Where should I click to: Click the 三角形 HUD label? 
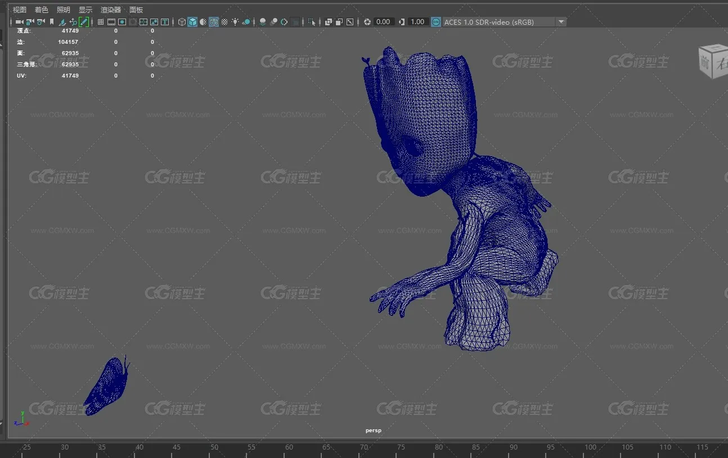26,64
